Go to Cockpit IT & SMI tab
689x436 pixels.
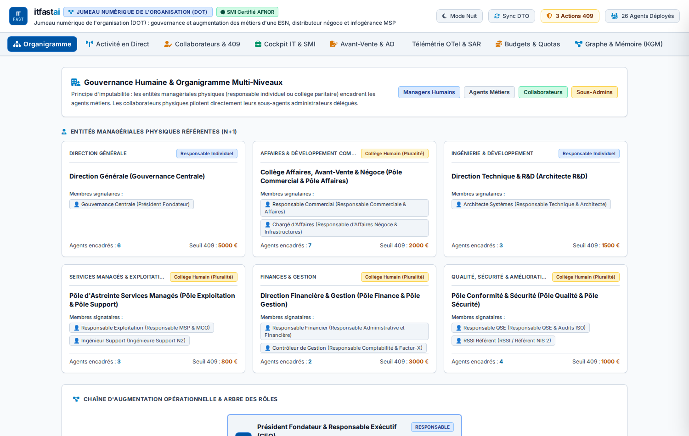click(285, 44)
